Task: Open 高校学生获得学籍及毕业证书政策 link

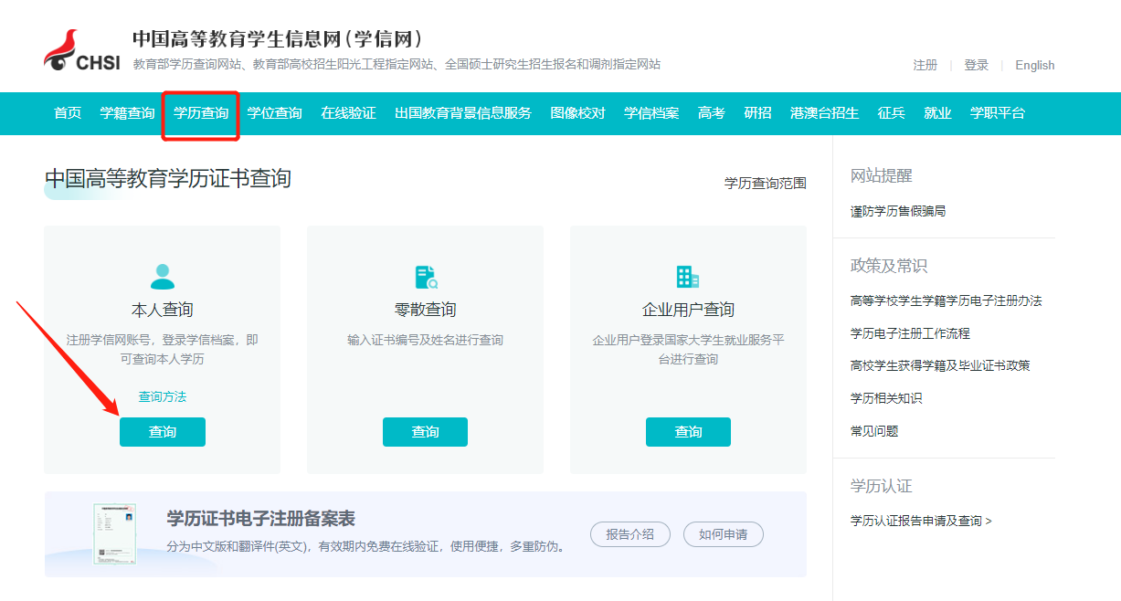Action: [940, 365]
